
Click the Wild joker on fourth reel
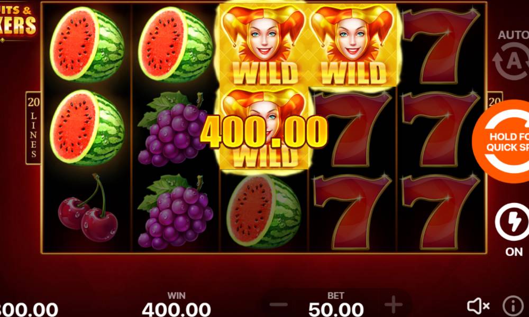(352, 45)
